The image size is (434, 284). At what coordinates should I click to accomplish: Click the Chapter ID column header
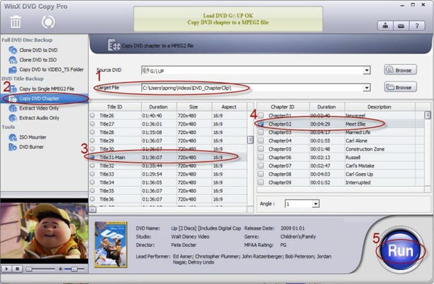283,107
